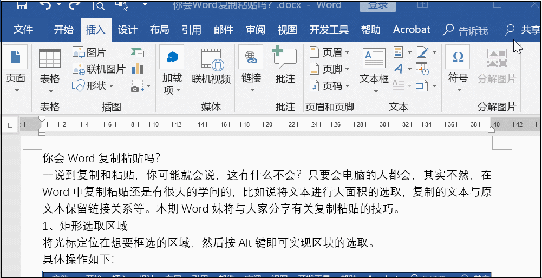Open the 形状 shapes dropdown
The image size is (542, 278).
93,85
